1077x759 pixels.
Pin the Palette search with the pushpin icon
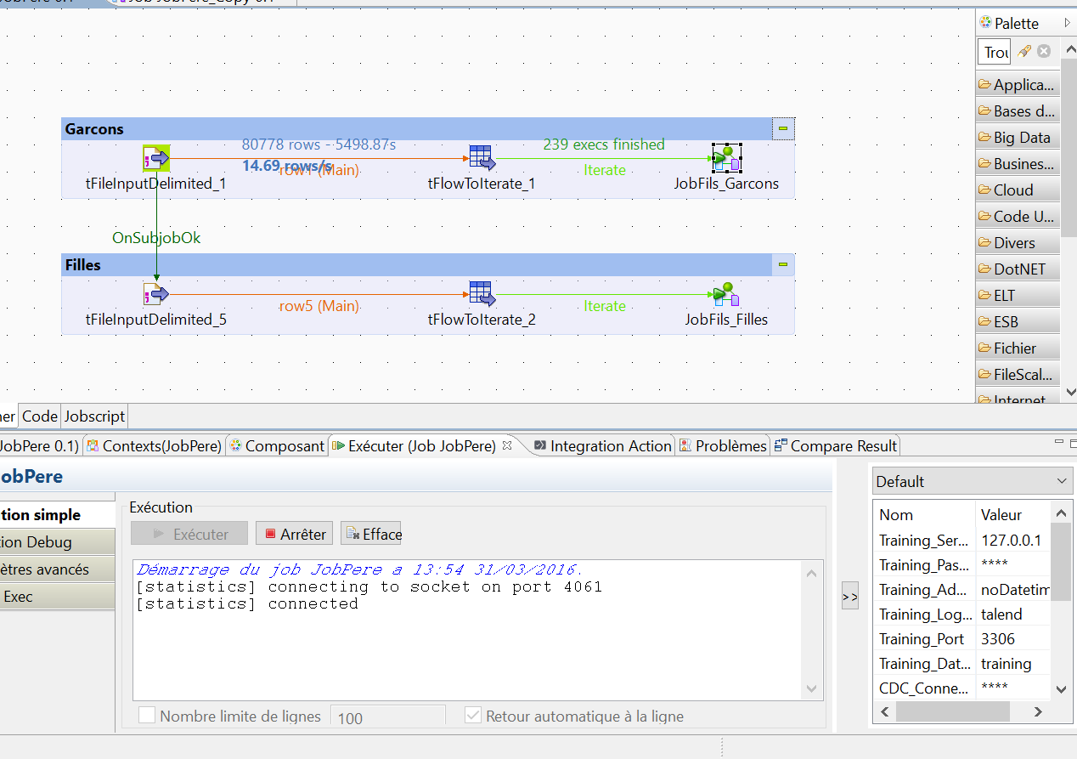(x=1024, y=51)
